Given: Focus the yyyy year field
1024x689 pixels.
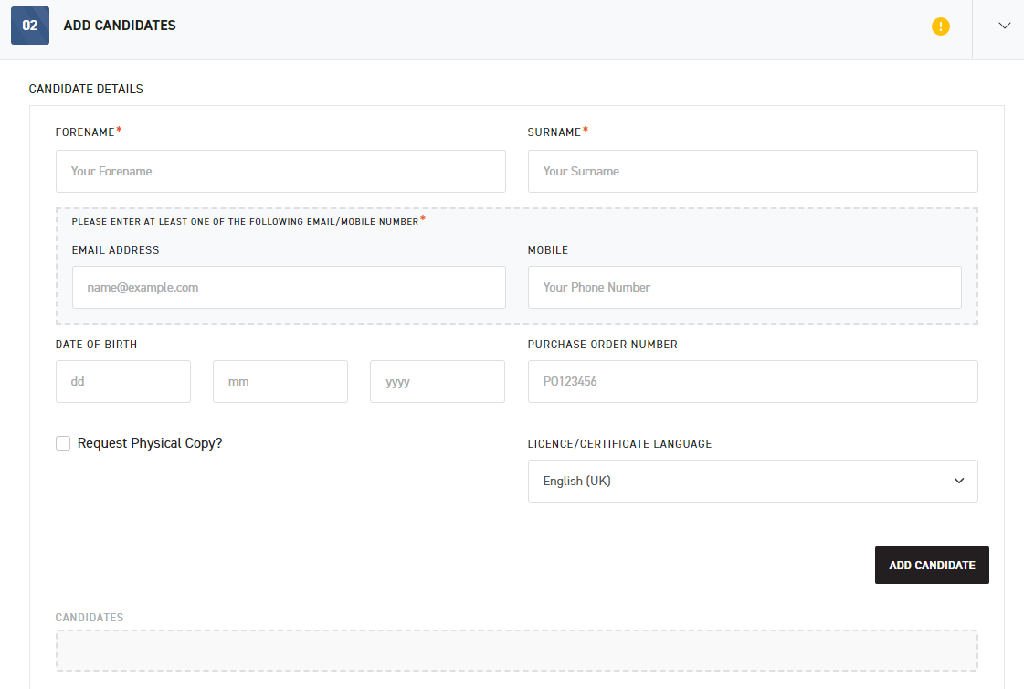Looking at the screenshot, I should (x=437, y=381).
